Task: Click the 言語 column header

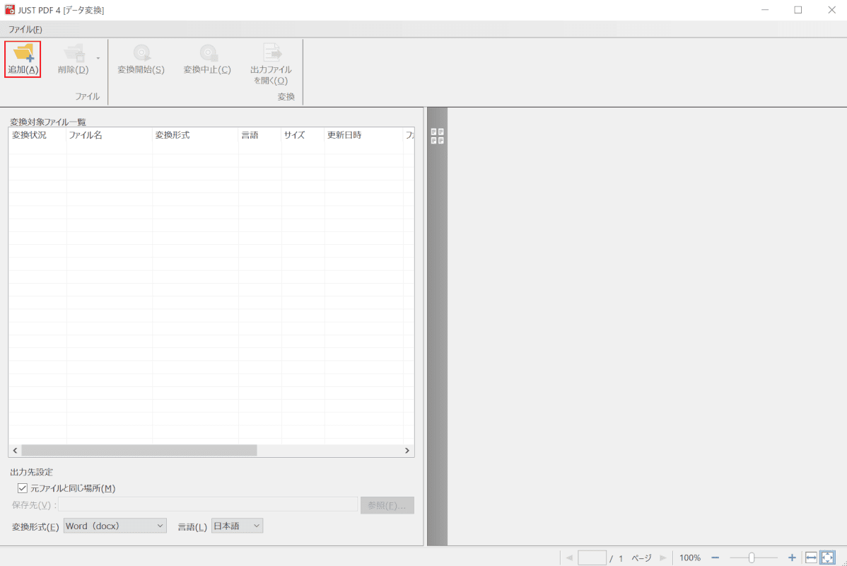Action: pos(259,135)
